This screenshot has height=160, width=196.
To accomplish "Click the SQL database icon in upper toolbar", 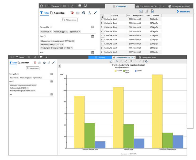I will click(80, 6).
